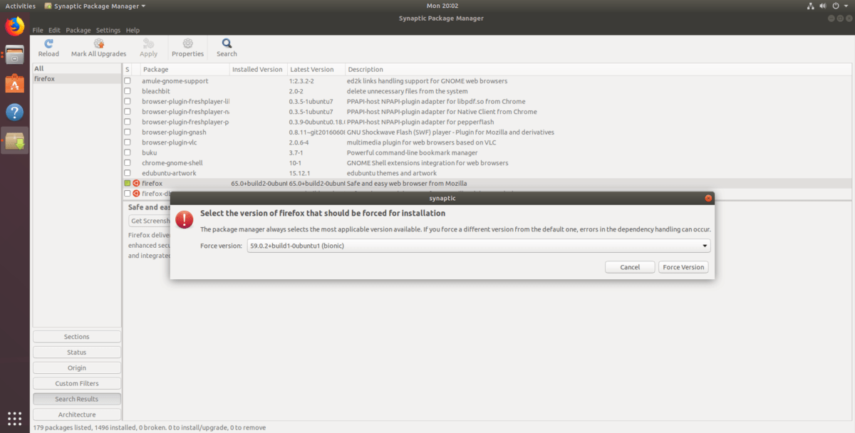Select 'firefox' in left filter list
The height and width of the screenshot is (433, 855).
77,79
